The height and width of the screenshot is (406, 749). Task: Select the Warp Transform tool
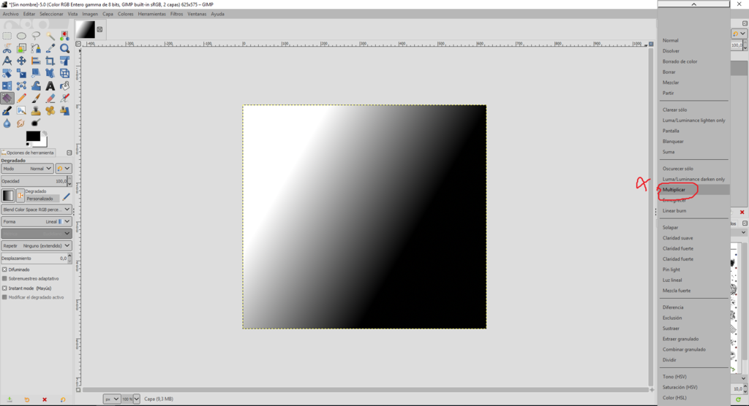(36, 85)
